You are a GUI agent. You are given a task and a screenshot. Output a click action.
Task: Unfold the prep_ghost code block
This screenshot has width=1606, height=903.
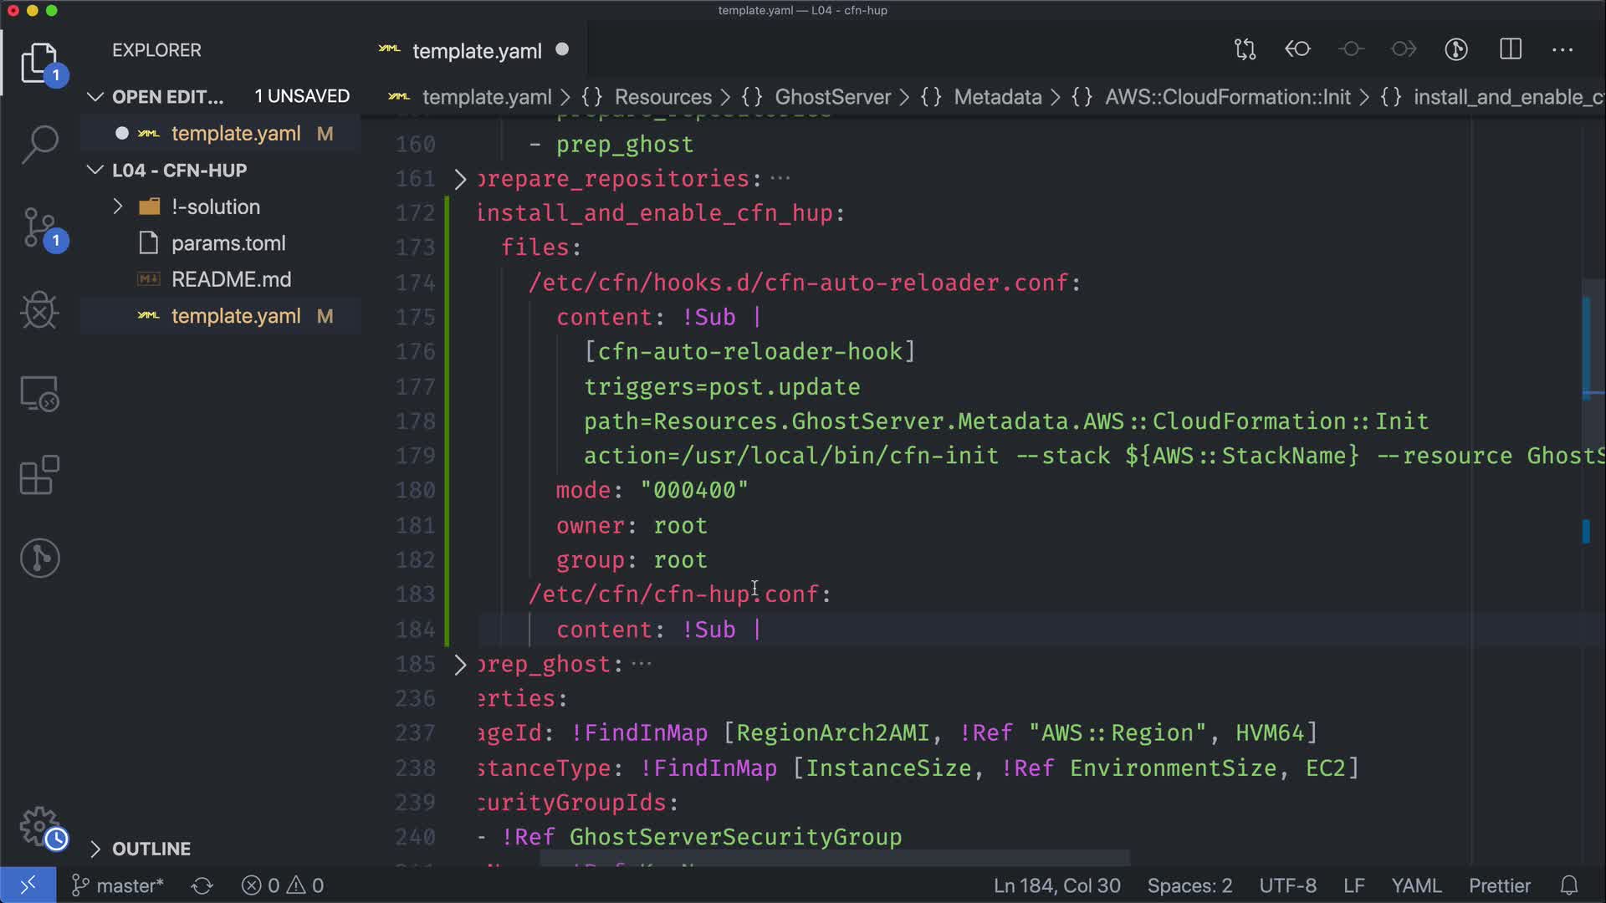[x=460, y=665]
